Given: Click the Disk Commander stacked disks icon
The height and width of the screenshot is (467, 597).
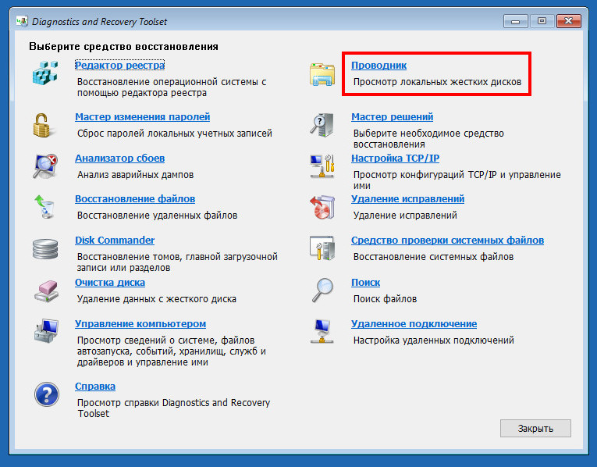Looking at the screenshot, I should tap(45, 249).
